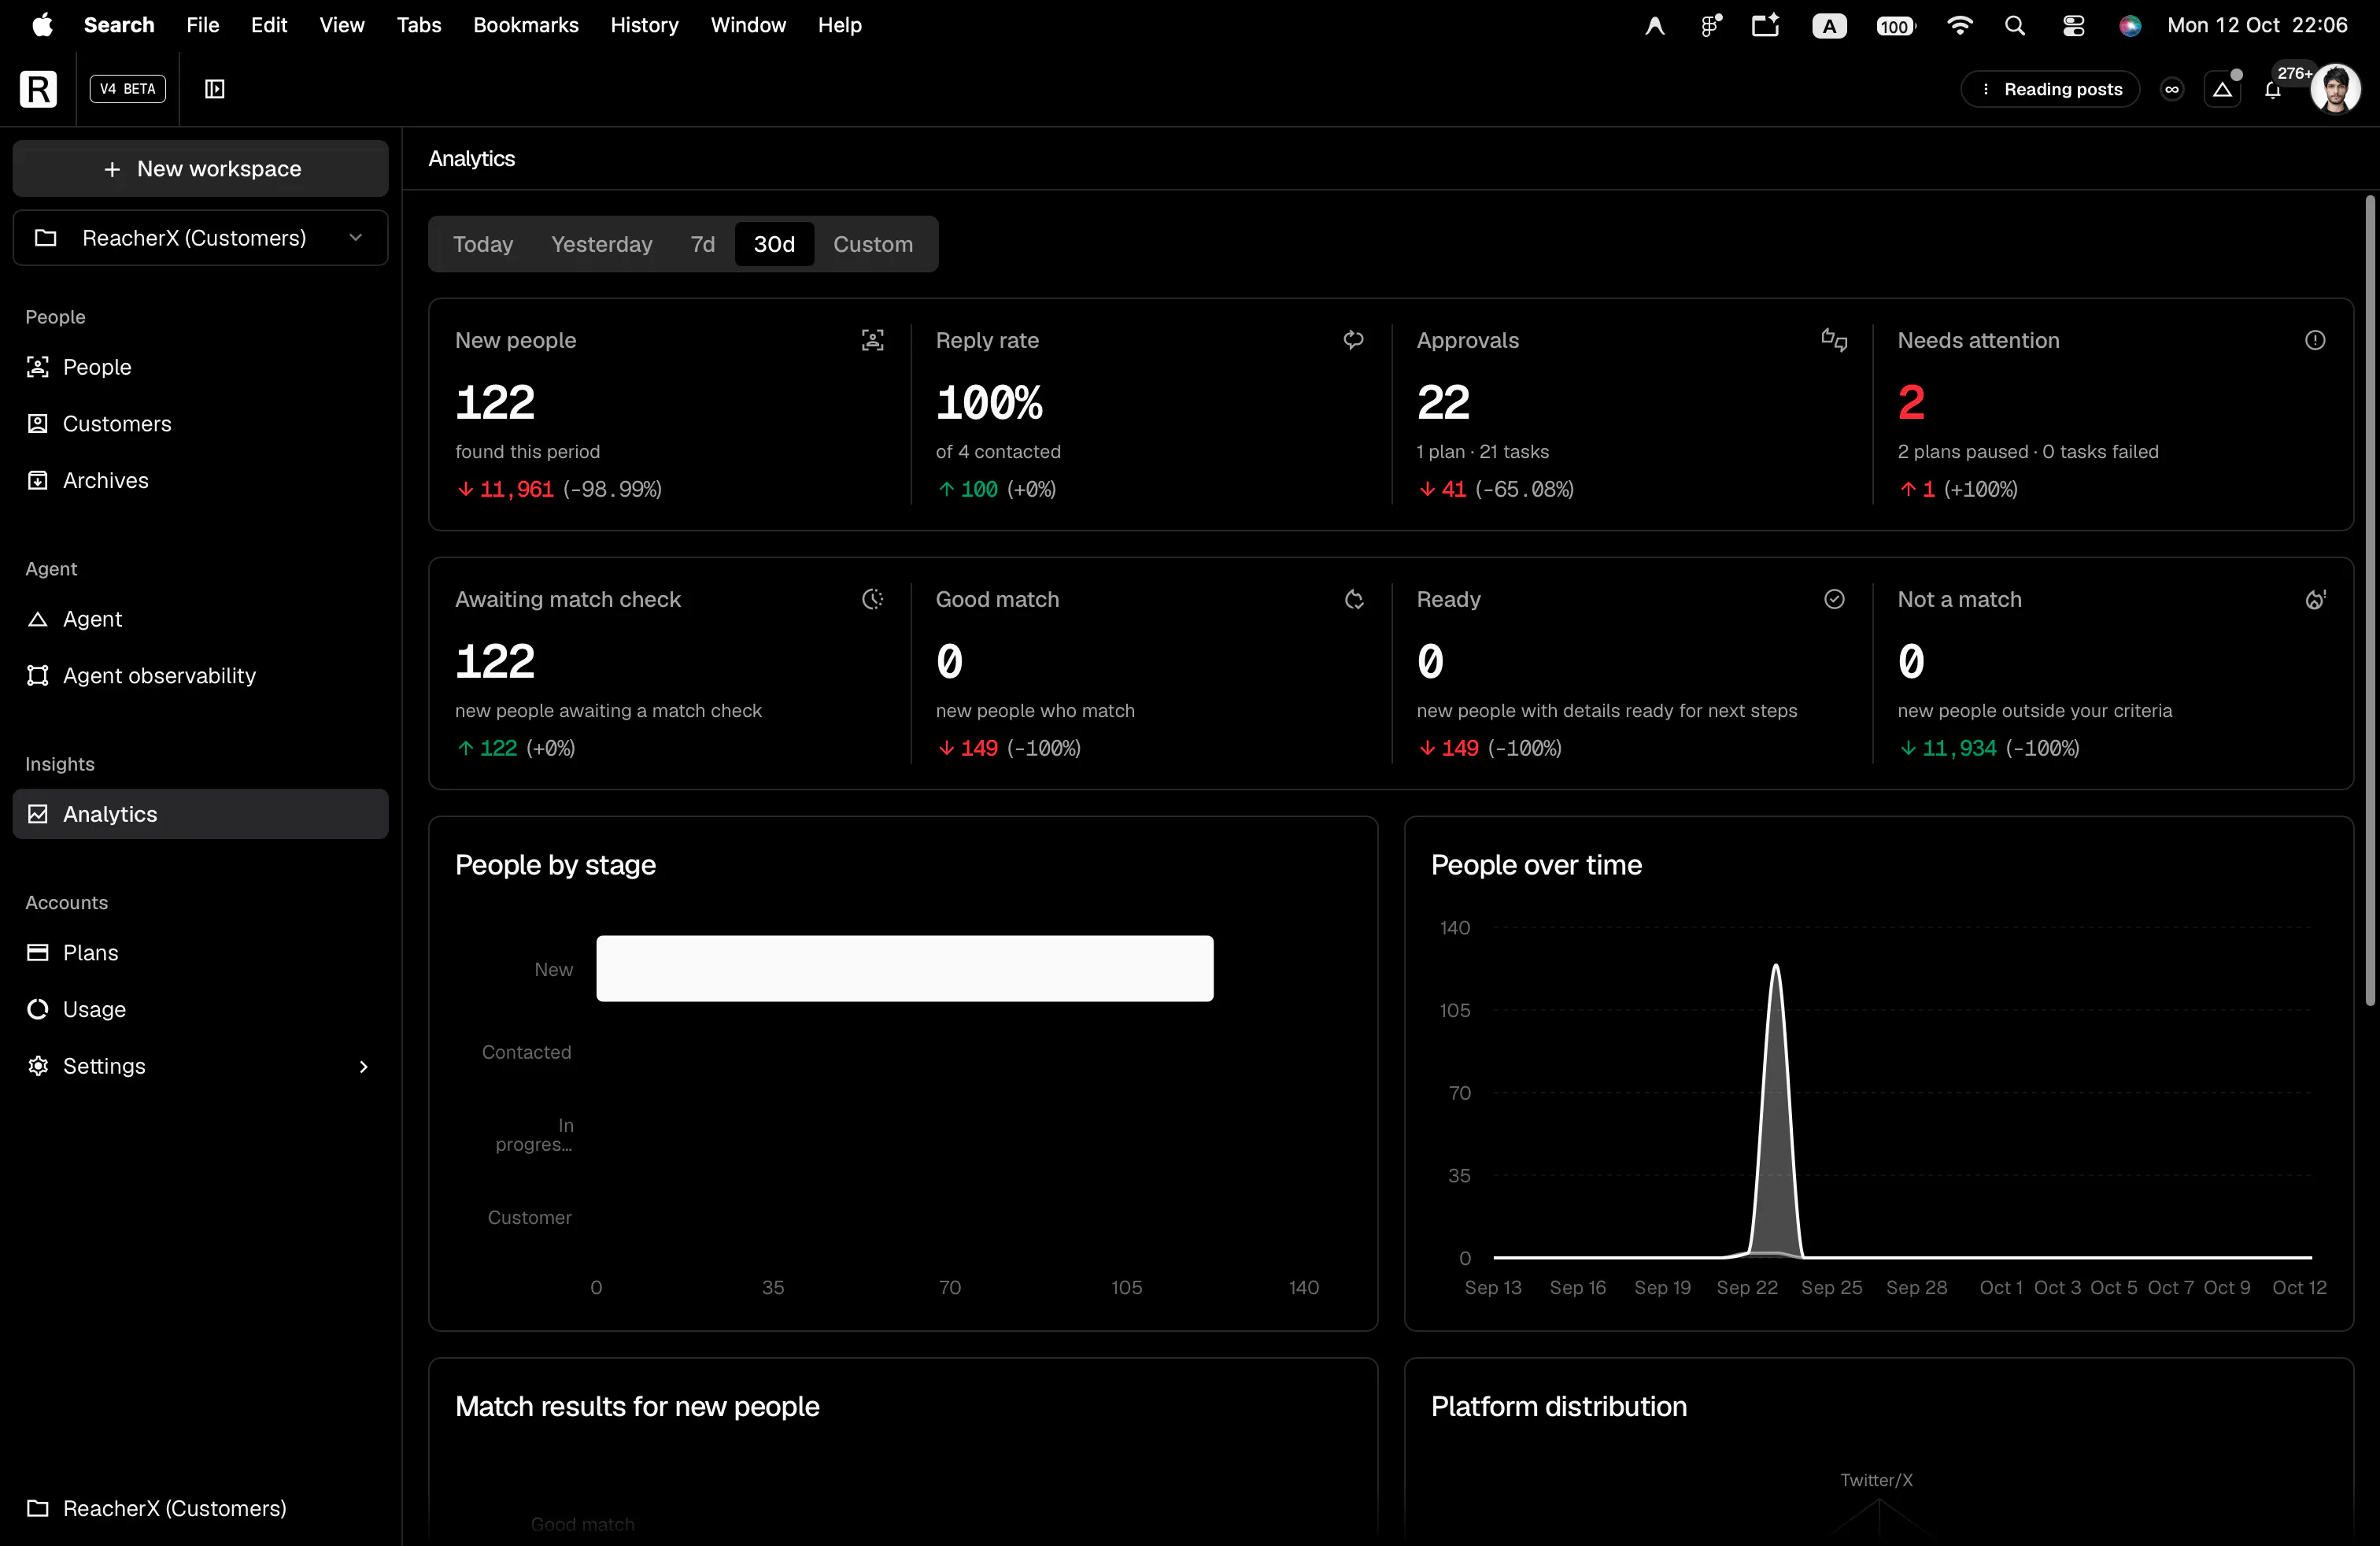Click the New bar in People by stage
Screen dimensions: 2380x1546
coord(905,969)
